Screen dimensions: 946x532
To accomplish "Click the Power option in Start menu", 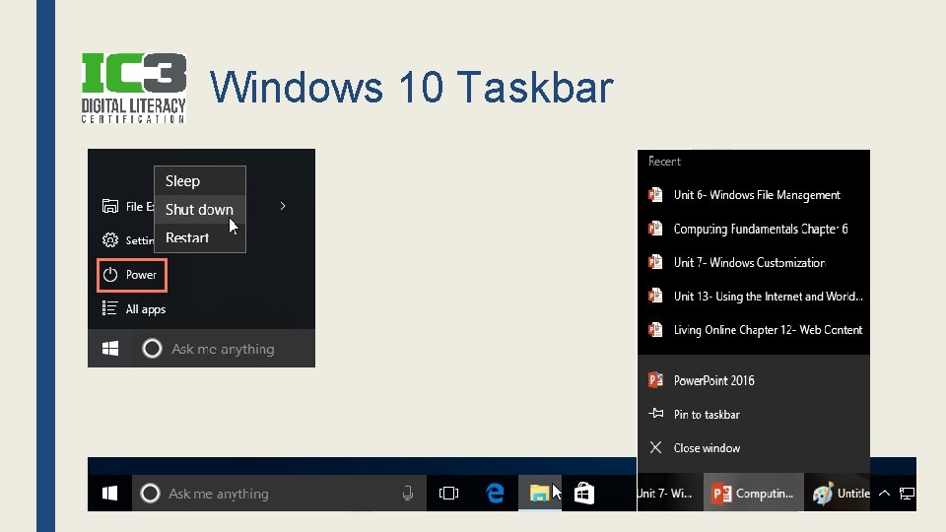I will click(131, 275).
